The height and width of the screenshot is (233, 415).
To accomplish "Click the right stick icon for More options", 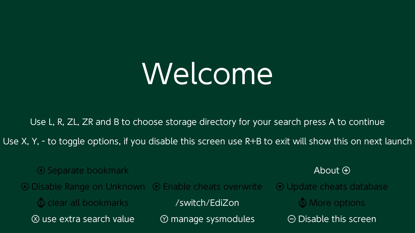I will [x=302, y=203].
